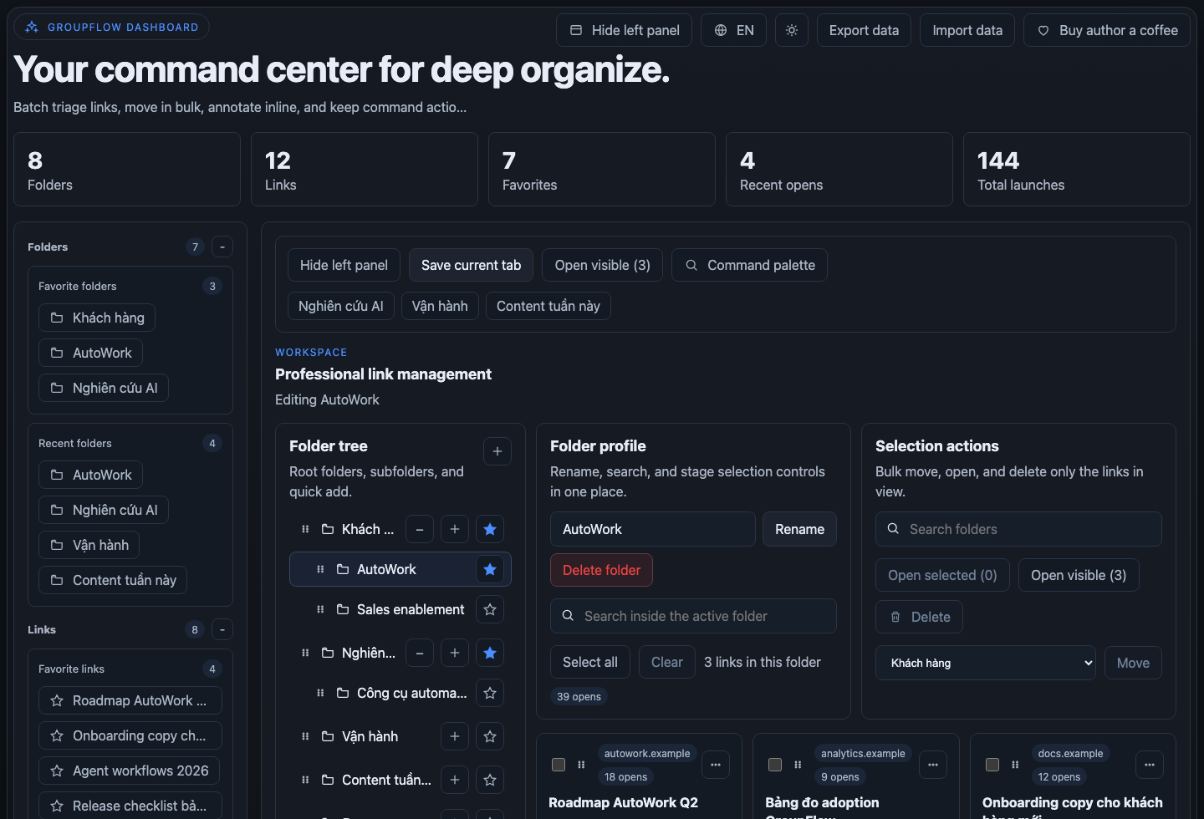
Task: Unfavorite the Nghiên folder star
Action: tap(490, 653)
